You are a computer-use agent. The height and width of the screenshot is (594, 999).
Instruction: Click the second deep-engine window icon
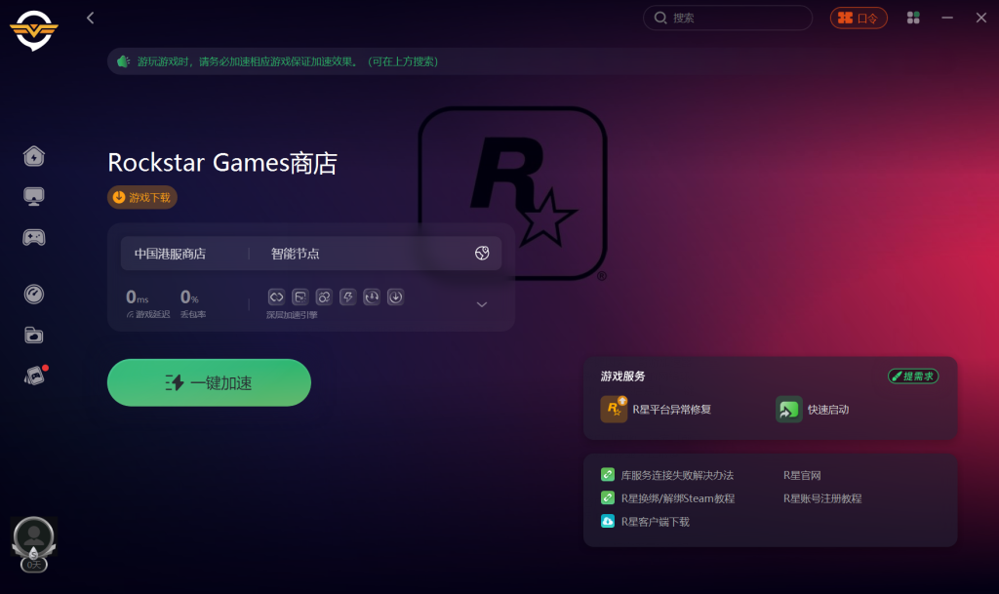(x=300, y=297)
